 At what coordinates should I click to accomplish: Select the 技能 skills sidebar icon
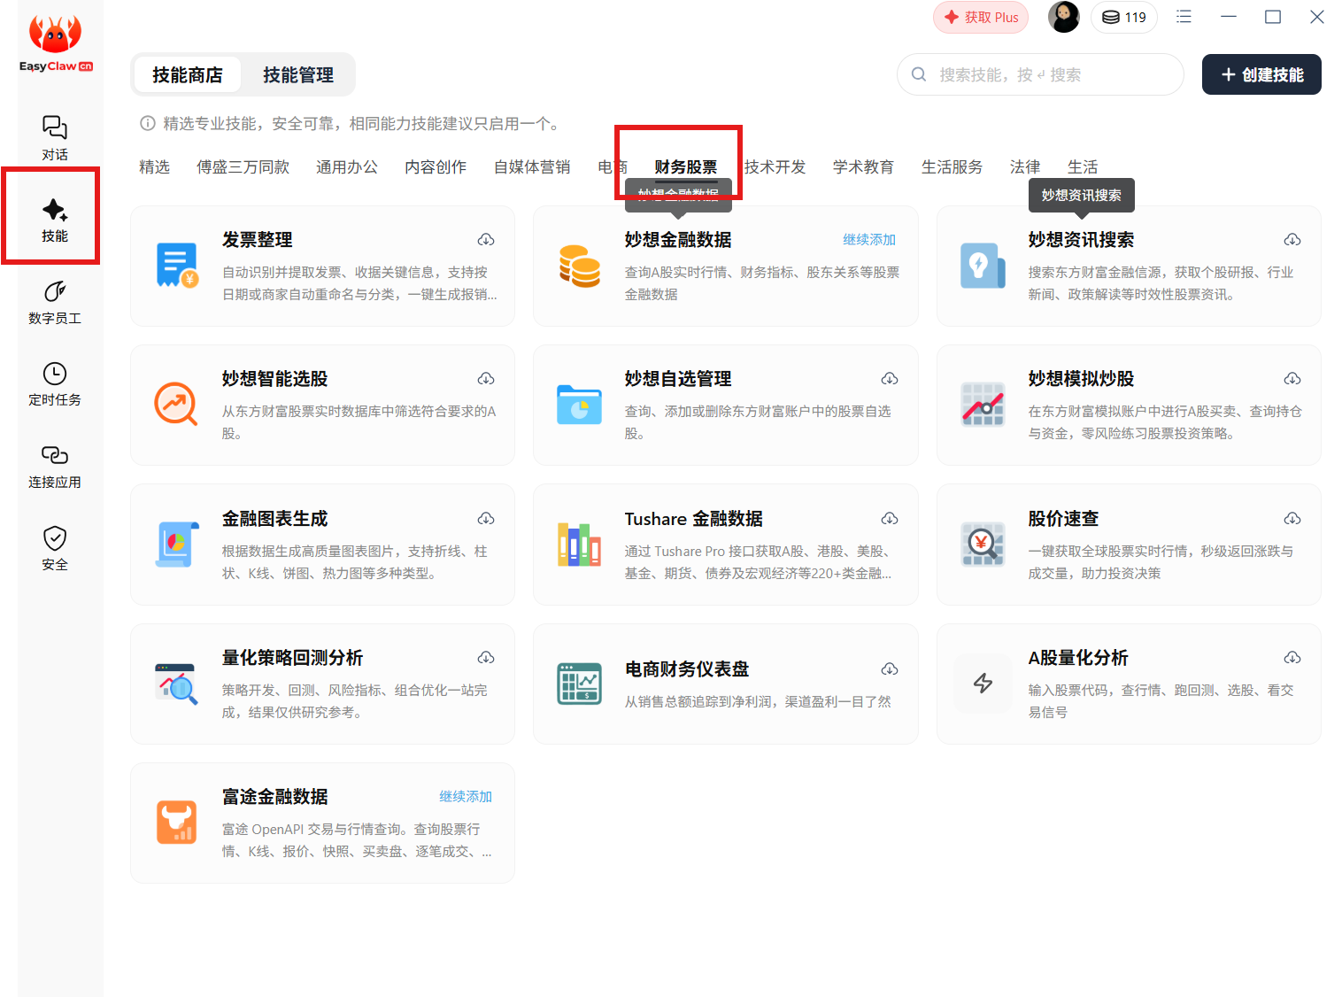[55, 220]
